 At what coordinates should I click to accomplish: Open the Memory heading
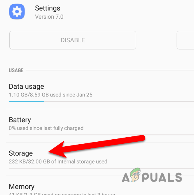point(22,187)
